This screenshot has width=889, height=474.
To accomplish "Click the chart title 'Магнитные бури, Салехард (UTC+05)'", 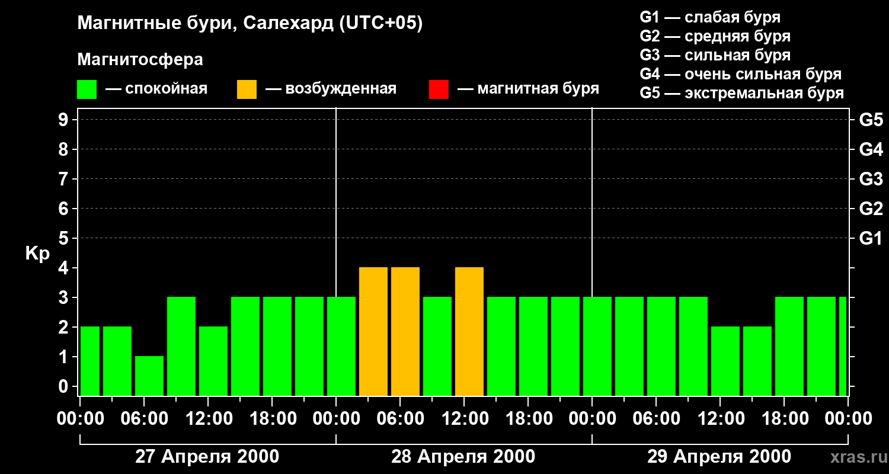I will point(250,24).
